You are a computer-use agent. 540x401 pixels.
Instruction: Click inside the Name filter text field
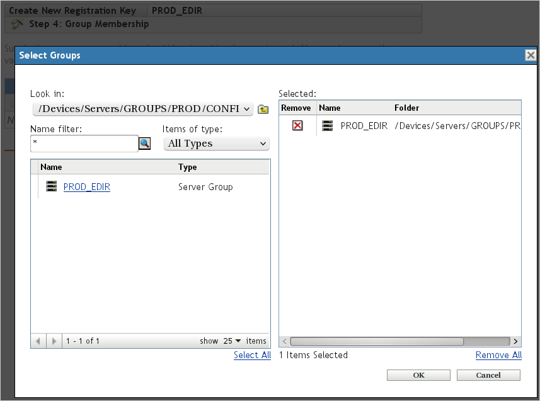(x=84, y=144)
